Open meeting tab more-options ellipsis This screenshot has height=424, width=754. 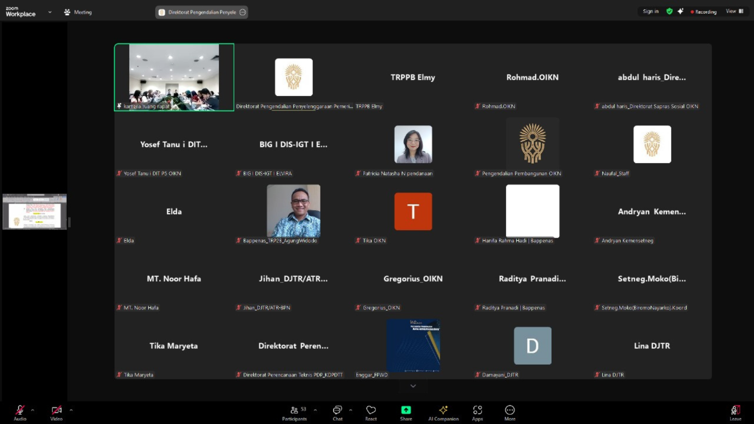click(x=243, y=12)
